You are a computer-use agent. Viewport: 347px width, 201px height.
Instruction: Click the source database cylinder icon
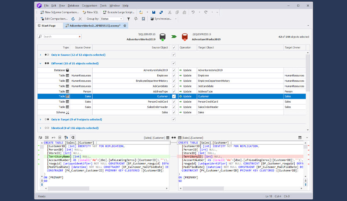[163, 37]
